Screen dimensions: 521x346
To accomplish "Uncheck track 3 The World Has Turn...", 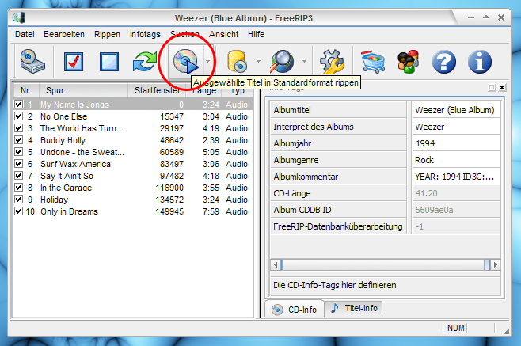I will (19, 128).
